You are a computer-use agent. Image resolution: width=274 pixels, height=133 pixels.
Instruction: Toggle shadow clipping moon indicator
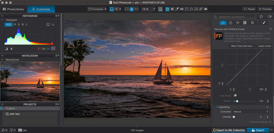[x=7, y=49]
